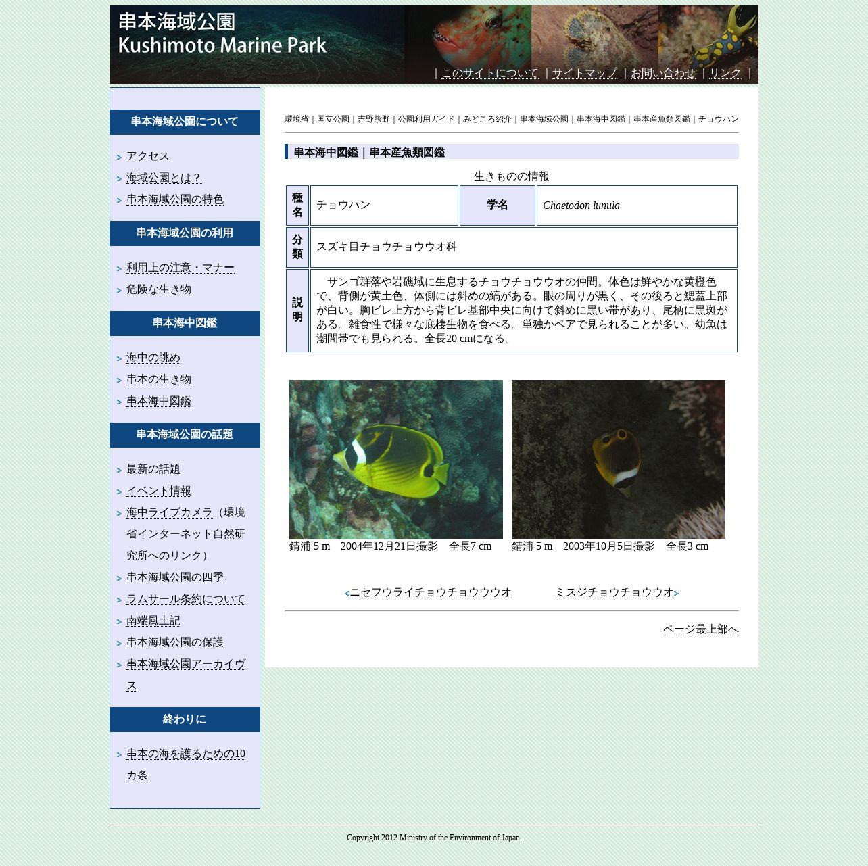The height and width of the screenshot is (866, 868).
Task: Click the species name チョウハン cell
Action: [x=384, y=206]
